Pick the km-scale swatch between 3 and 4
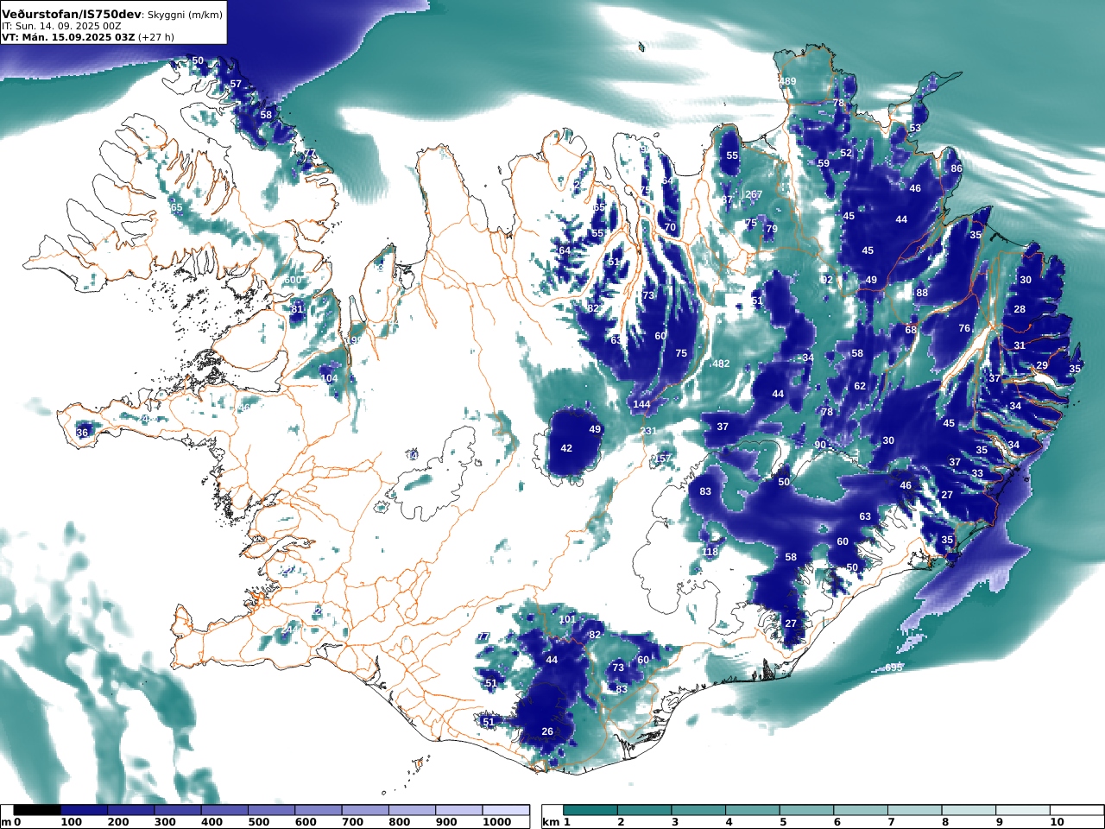This screenshot has width=1105, height=829. (x=698, y=810)
